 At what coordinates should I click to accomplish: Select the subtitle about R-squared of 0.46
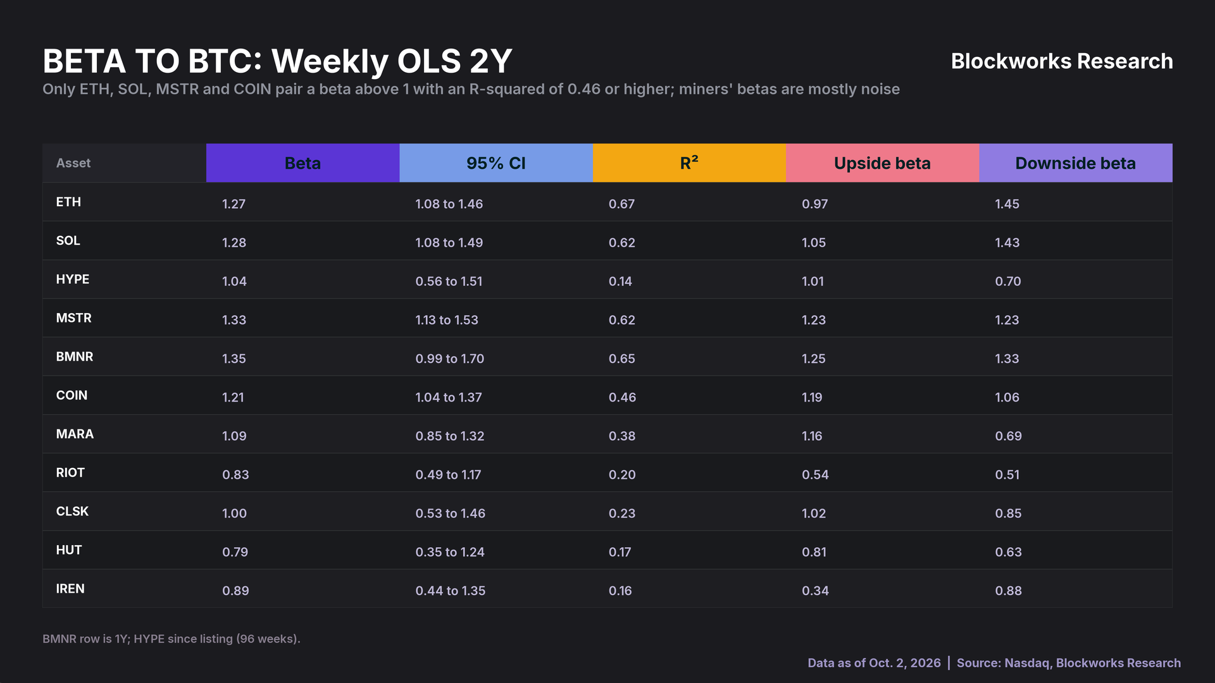click(x=471, y=89)
